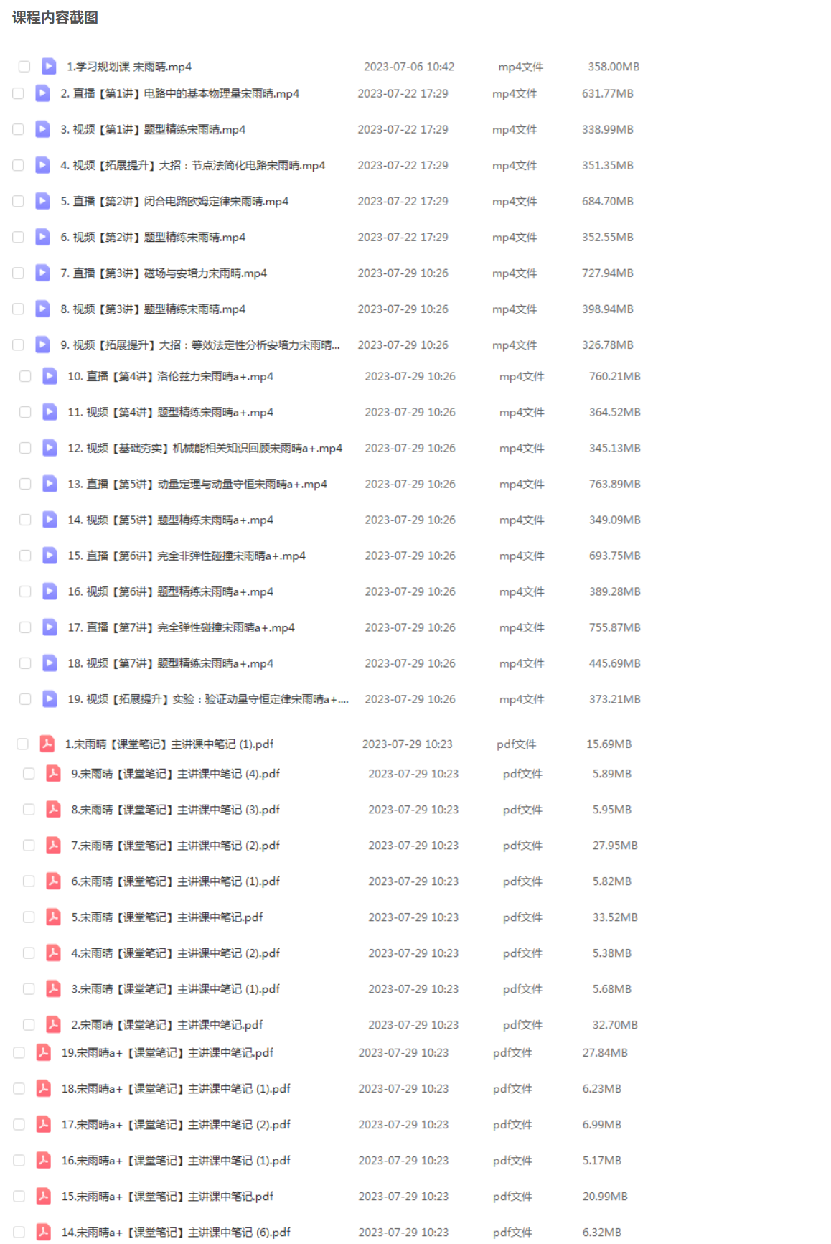
Task: Tick checkbox for 2. 直播【第1讲】电路中的基本物理量
Action: [x=19, y=93]
